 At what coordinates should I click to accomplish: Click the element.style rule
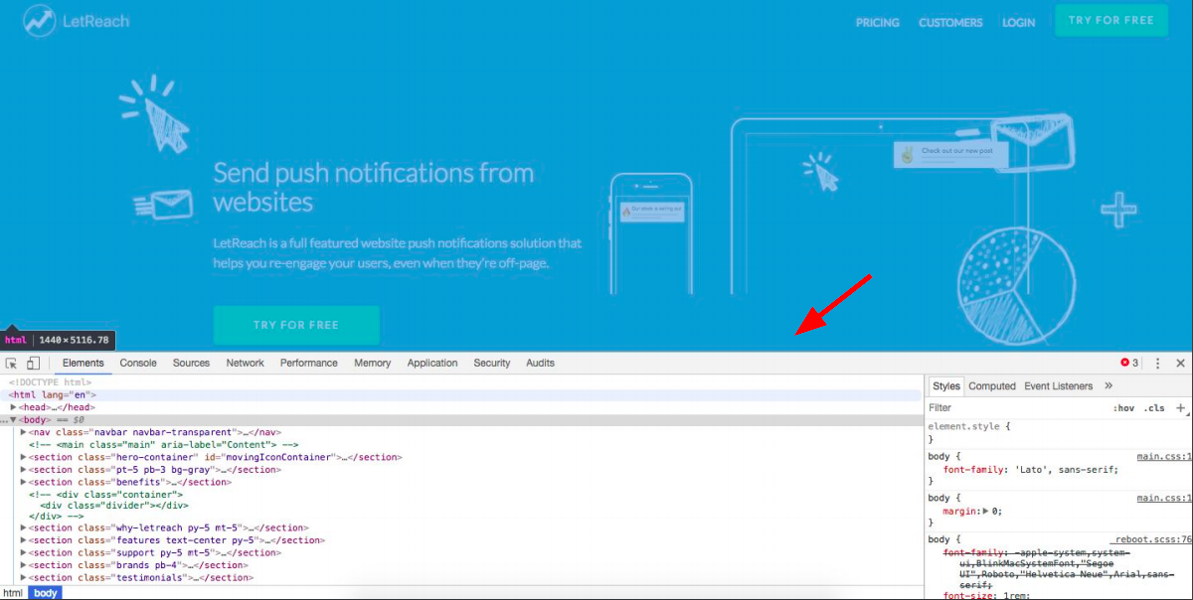pos(969,426)
